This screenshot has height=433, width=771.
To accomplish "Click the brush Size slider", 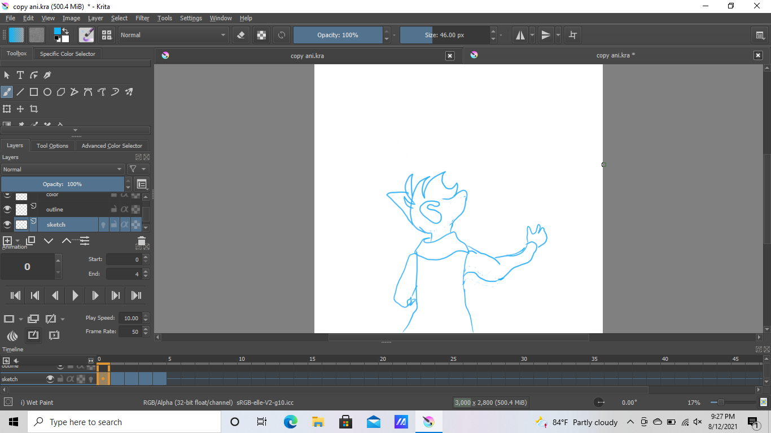I will tap(445, 35).
